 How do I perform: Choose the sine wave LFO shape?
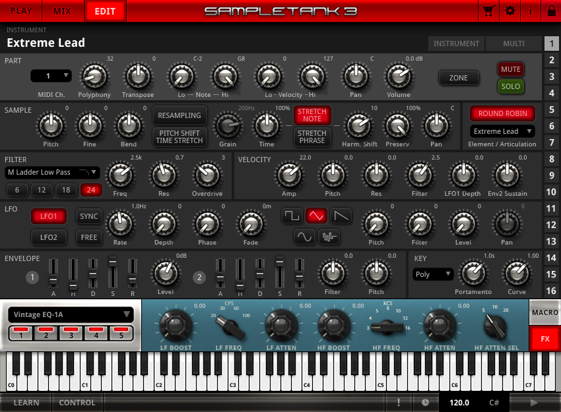(x=304, y=237)
